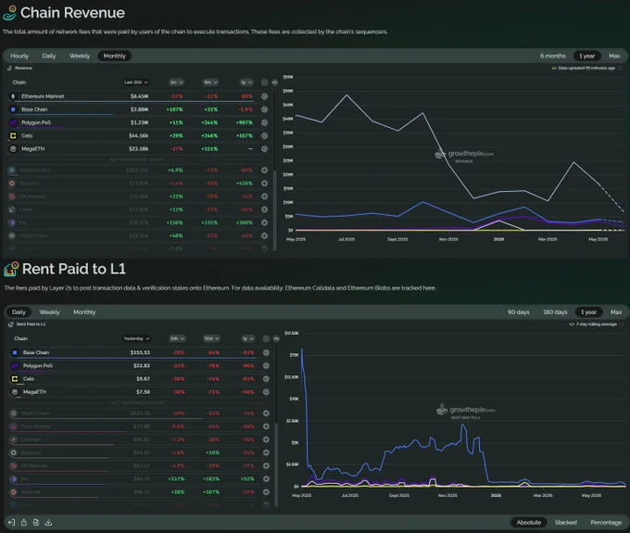Select 6 months range for Chain Revenue
Viewport: 630px width, 533px height.
[552, 56]
